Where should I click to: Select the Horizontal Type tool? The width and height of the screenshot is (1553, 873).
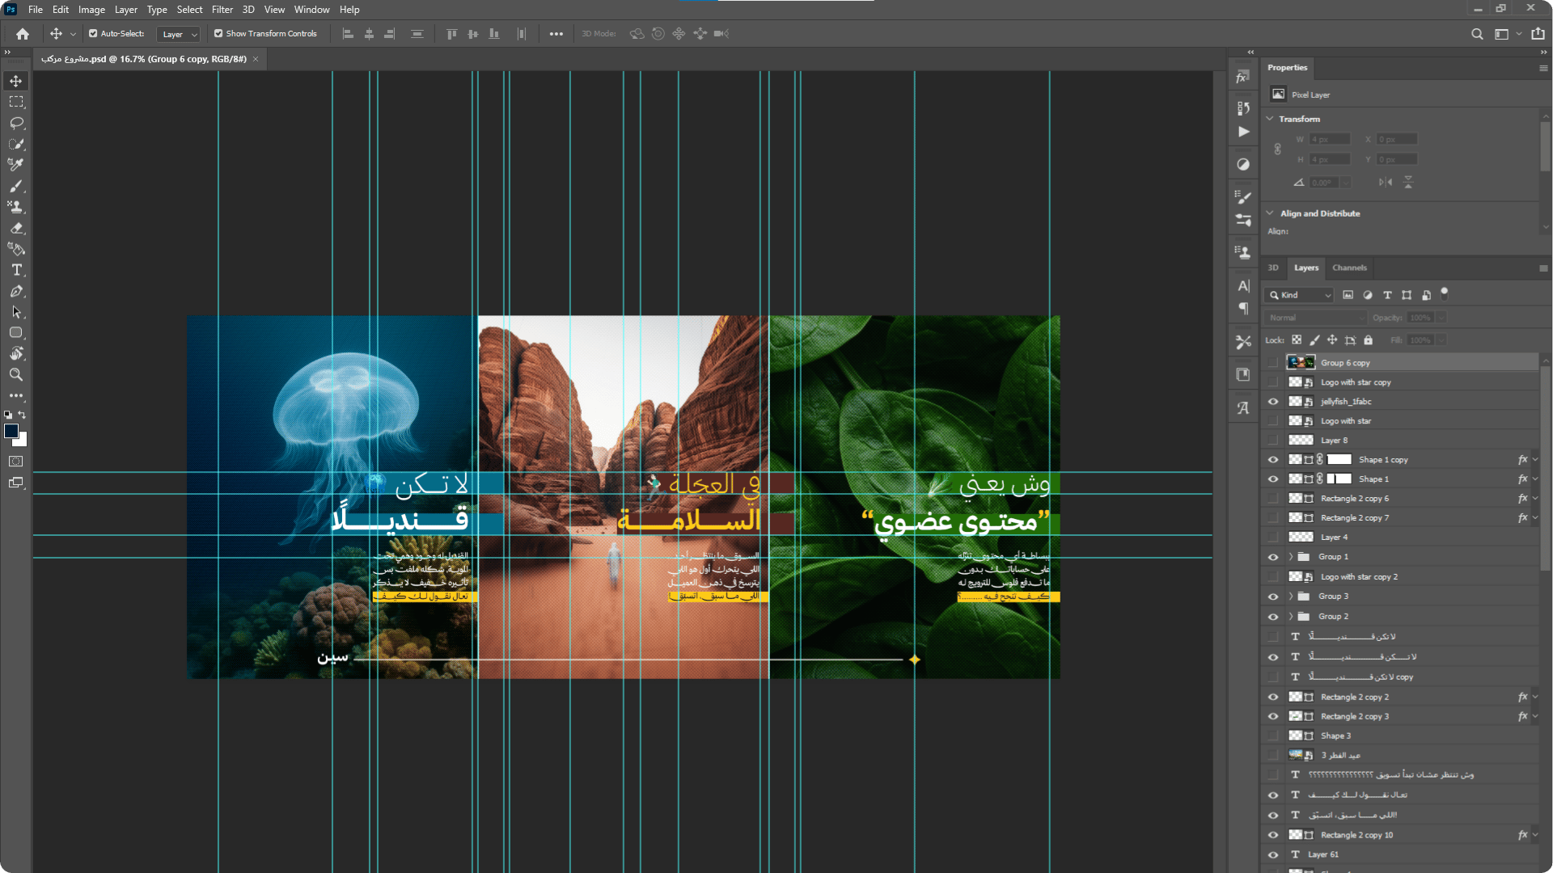pos(16,270)
